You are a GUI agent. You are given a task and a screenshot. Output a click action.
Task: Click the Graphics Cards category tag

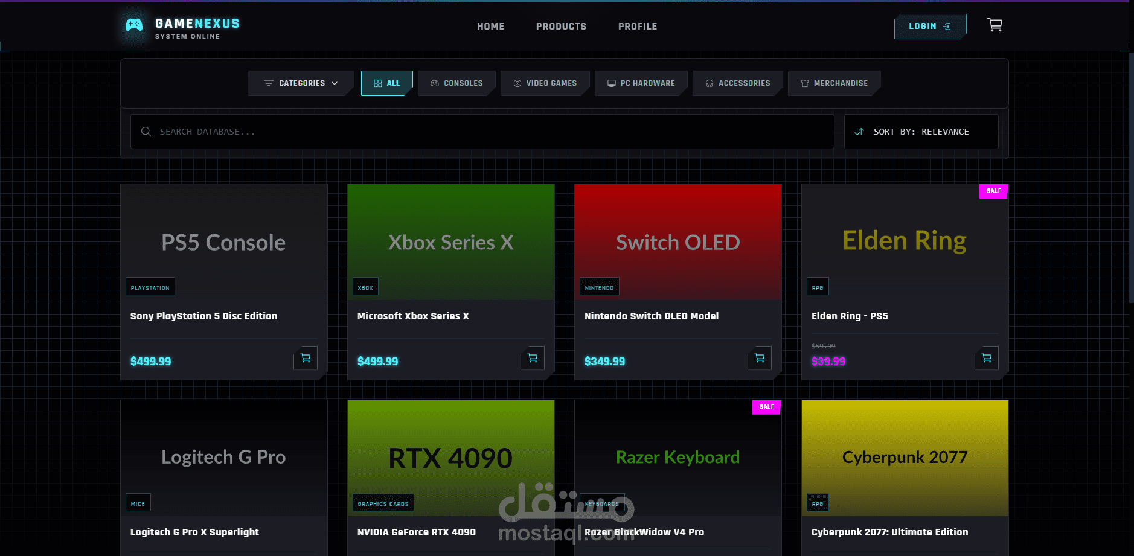pyautogui.click(x=383, y=503)
